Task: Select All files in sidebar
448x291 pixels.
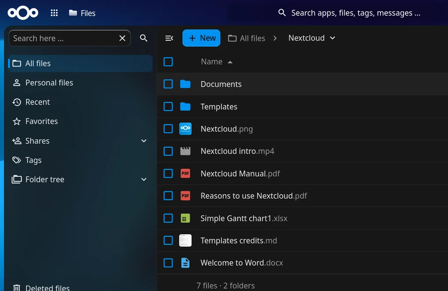Action: pos(80,63)
